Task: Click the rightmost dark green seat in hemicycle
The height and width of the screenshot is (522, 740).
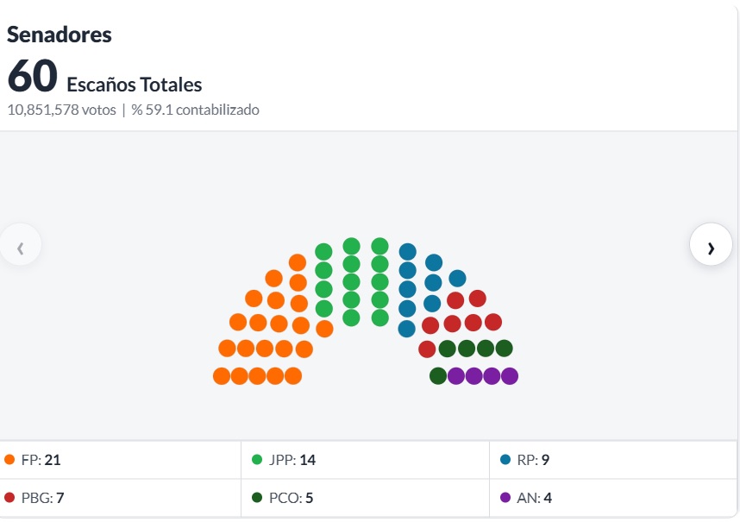Action: 504,349
